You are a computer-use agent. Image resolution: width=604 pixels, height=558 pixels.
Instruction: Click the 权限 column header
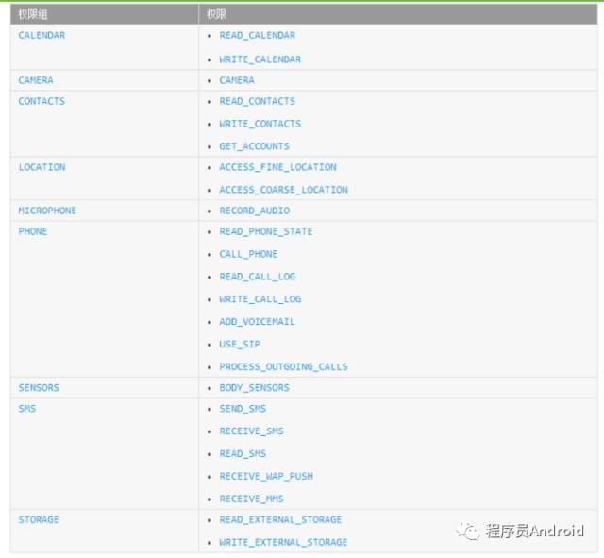[x=398, y=15]
